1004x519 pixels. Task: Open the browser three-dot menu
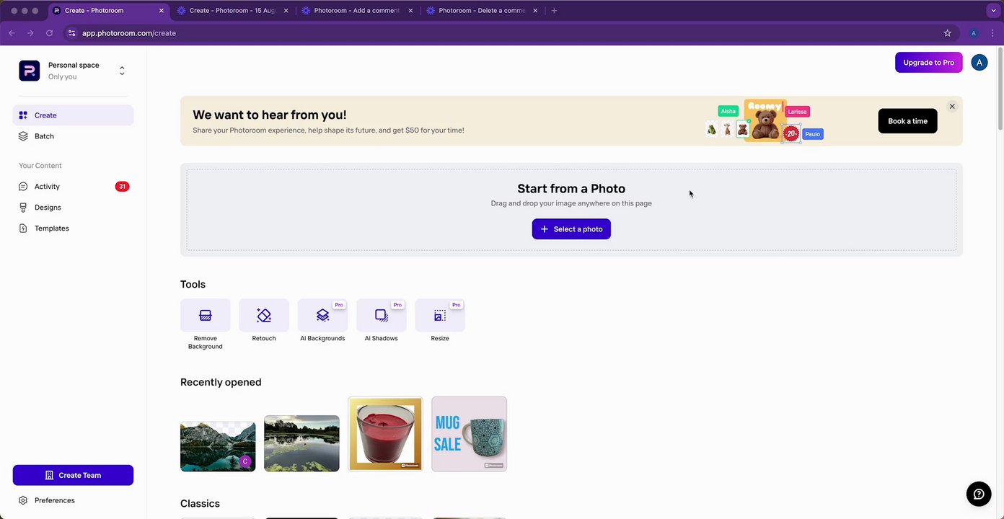992,33
